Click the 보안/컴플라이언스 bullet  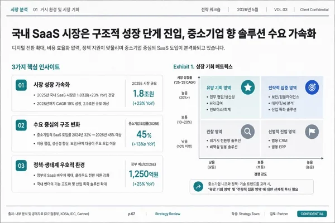[x=285, y=97]
